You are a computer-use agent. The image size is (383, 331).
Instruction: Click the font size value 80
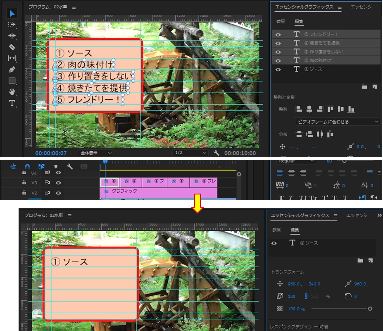[329, 161]
